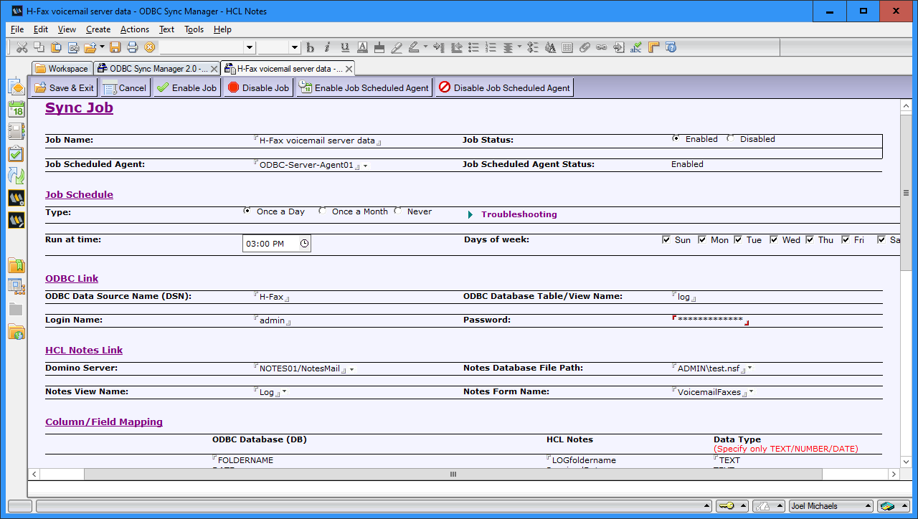Click the spell check abc icon
The width and height of the screenshot is (918, 519).
coord(636,47)
